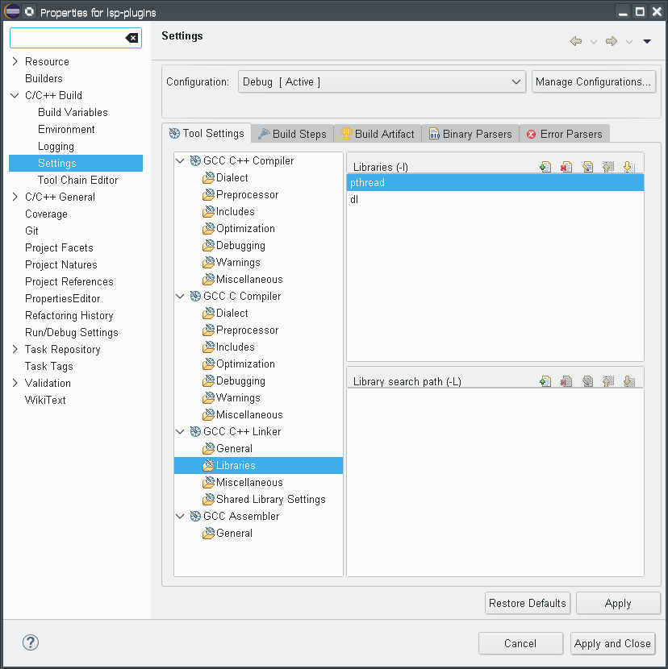This screenshot has height=669, width=668.
Task: Expand the Resource category
Action: pyautogui.click(x=15, y=61)
